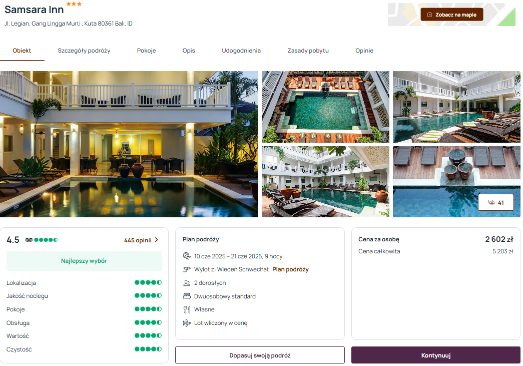Click the Dopasuj swoją podróż button

260,355
